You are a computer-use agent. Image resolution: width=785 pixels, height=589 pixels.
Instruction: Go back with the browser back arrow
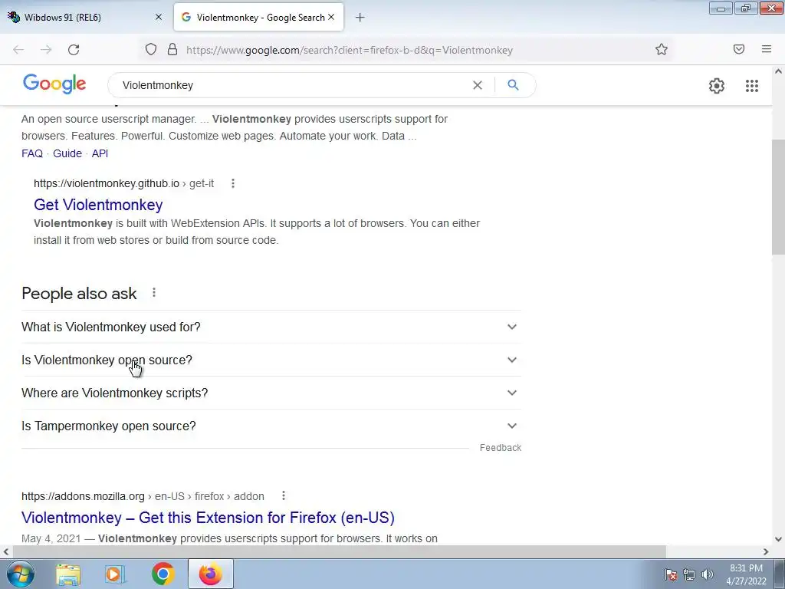click(x=18, y=50)
